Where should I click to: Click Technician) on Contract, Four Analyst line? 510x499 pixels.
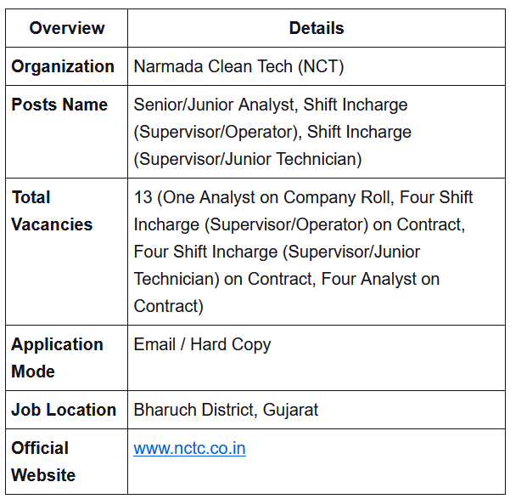click(x=287, y=279)
